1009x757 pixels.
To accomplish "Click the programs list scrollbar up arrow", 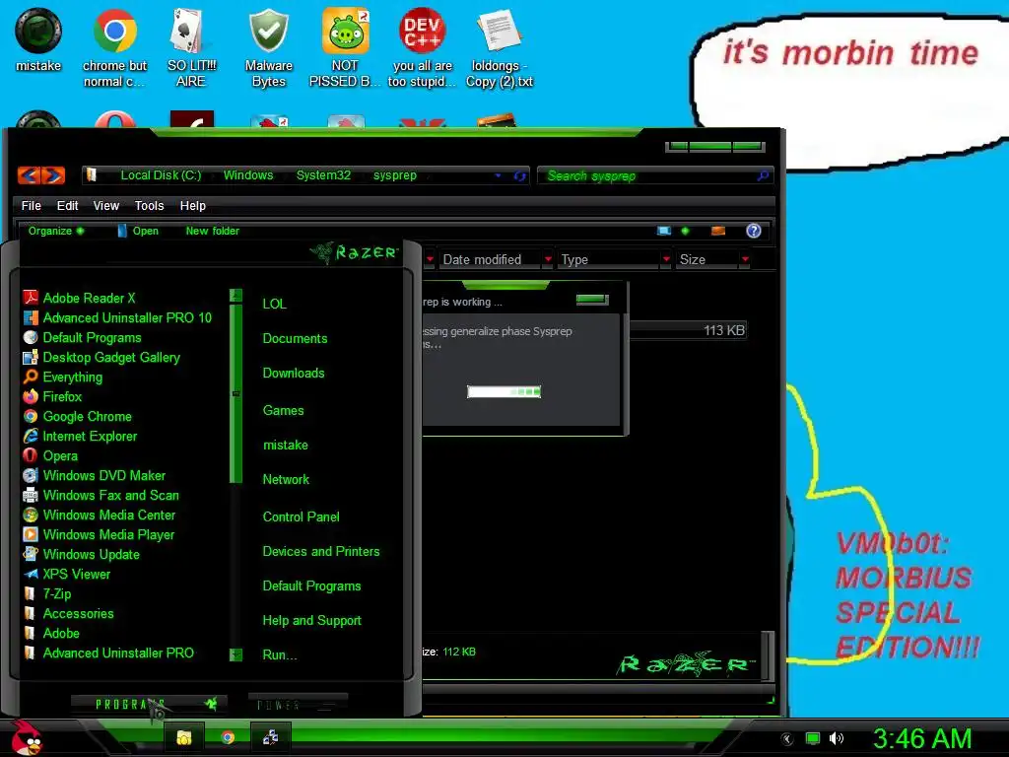I will [x=235, y=296].
